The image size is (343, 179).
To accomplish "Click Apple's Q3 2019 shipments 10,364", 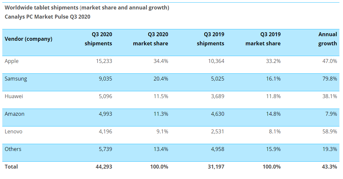I will pos(216,61).
